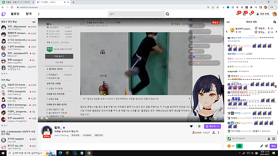
Task: Open the resubscribe (재구독) dropdown button
Action: coord(212,126)
